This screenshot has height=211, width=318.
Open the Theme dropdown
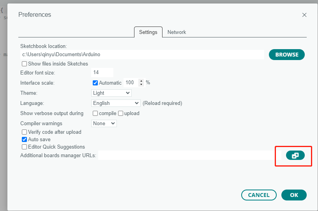pyautogui.click(x=111, y=93)
